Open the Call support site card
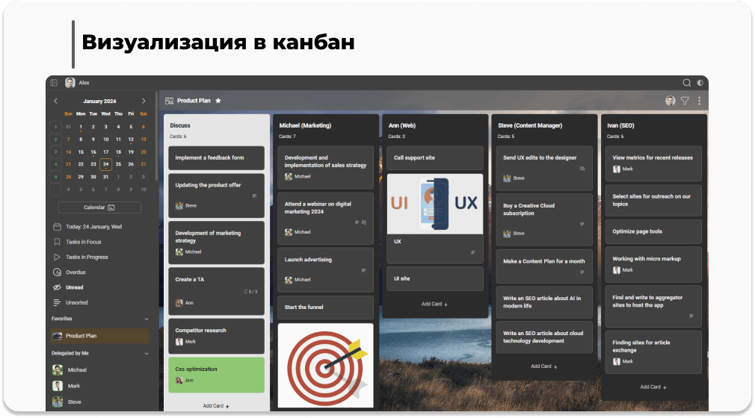The width and height of the screenshot is (755, 418). pyautogui.click(x=435, y=157)
